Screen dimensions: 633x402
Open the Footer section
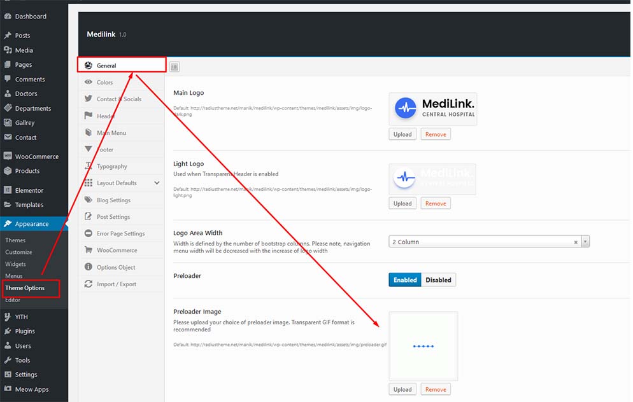pos(122,149)
